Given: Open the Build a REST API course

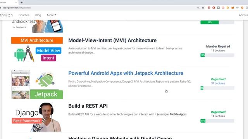Looking at the screenshot, I should tap(88, 106).
